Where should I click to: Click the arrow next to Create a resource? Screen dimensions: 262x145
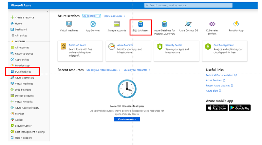point(125,16)
